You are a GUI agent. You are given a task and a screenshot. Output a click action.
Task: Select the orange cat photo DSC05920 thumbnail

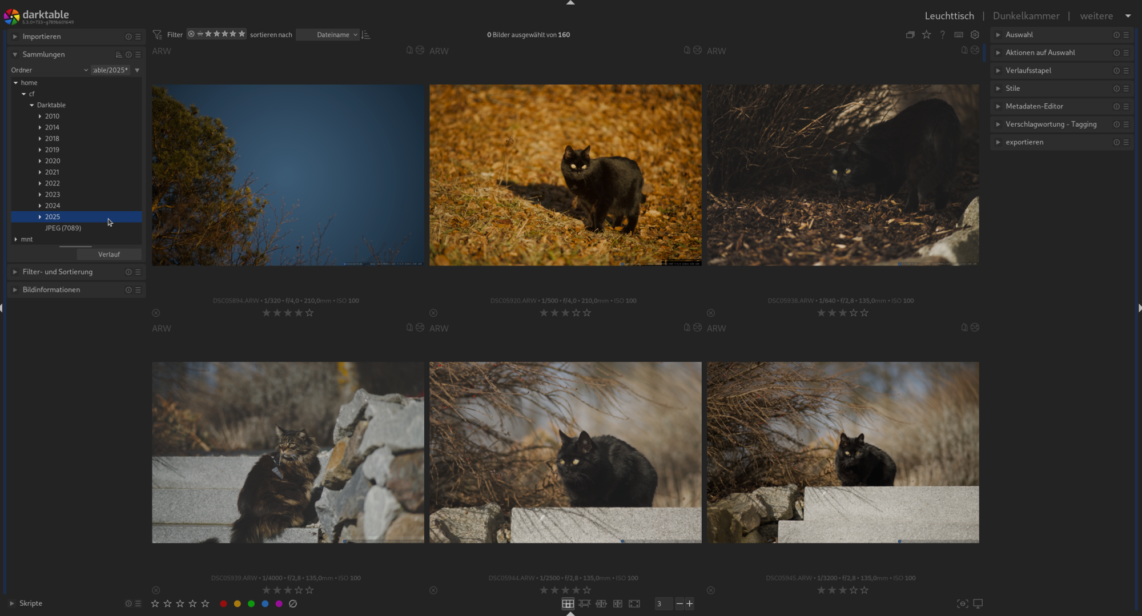tap(565, 175)
